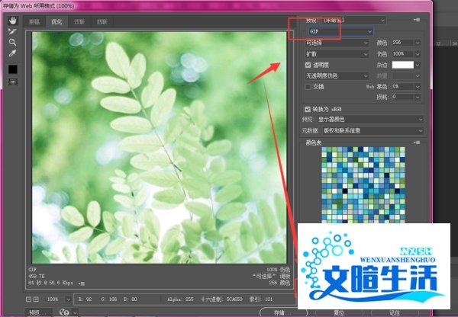The height and width of the screenshot is (317, 458).
Task: Toggle the 转换为 sRGB checkbox
Action: click(308, 109)
